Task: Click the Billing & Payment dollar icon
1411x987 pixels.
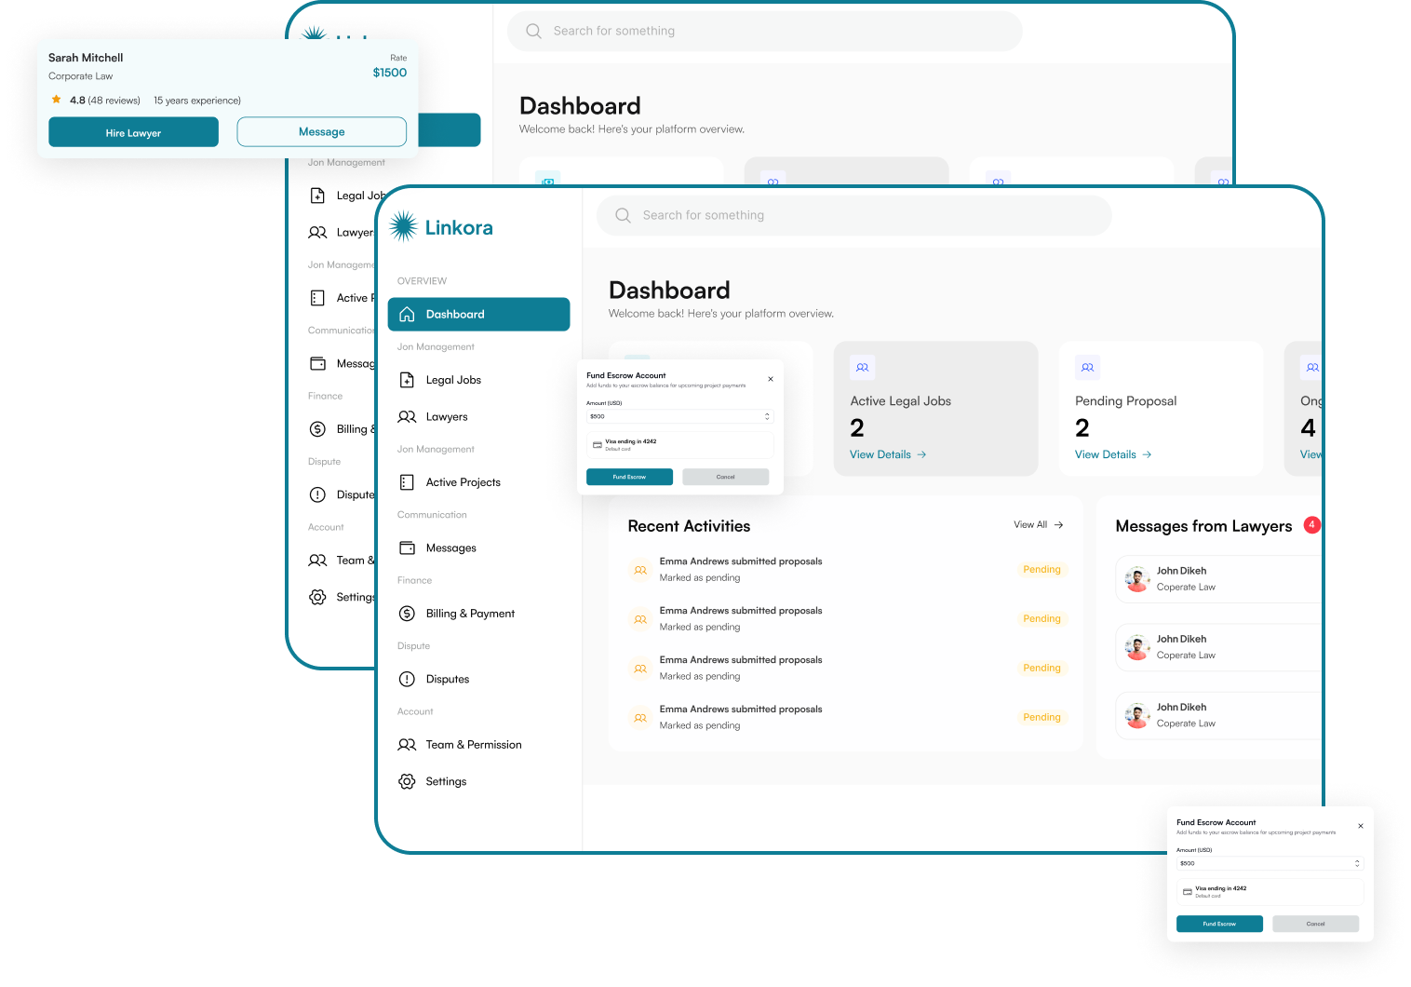Action: click(x=407, y=614)
